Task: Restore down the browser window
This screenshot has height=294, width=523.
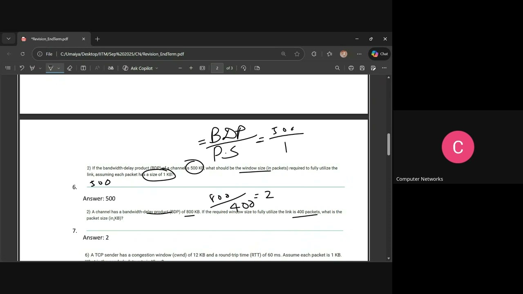Action: [371, 39]
